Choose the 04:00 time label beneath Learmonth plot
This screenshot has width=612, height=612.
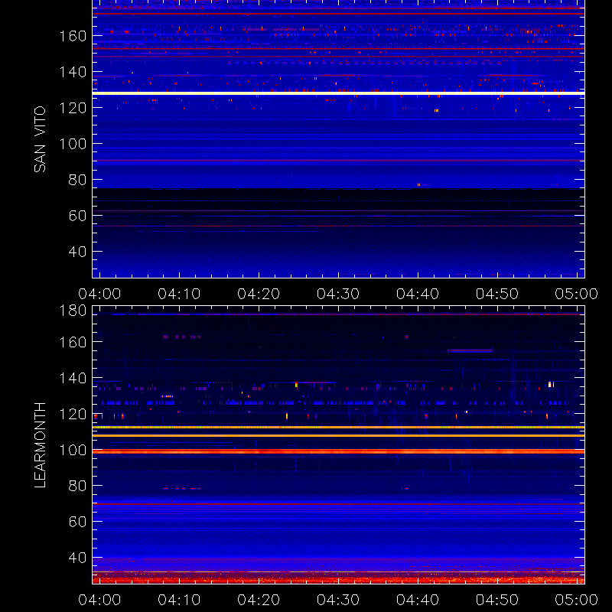point(99,600)
